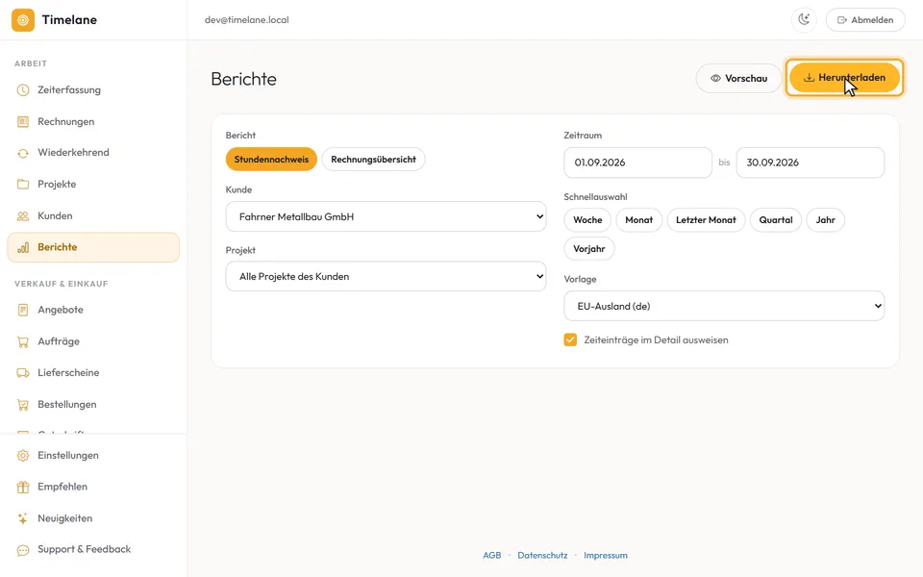
Task: Open the AGB footer link
Action: coord(492,555)
